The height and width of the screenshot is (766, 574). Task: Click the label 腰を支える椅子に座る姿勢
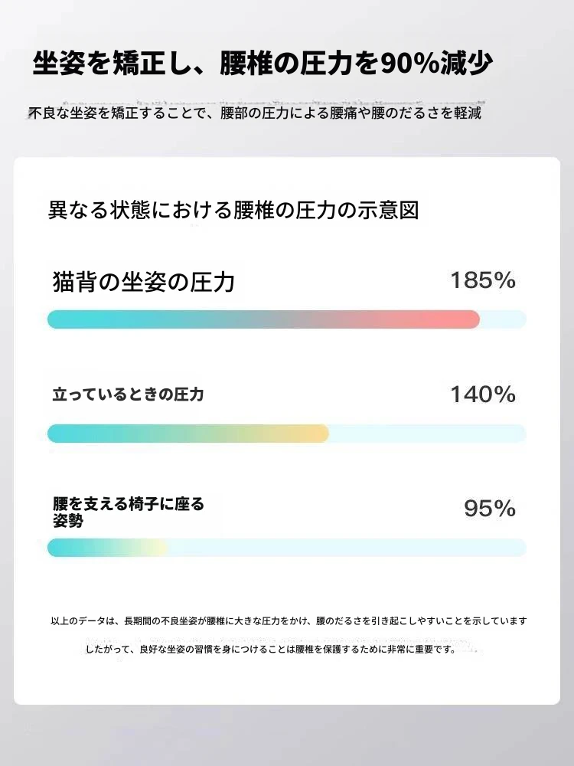[x=129, y=512]
